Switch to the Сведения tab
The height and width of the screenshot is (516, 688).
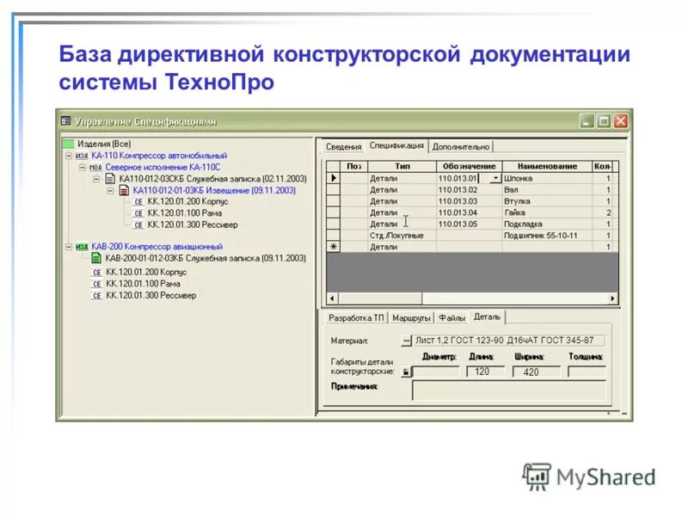[x=343, y=145]
